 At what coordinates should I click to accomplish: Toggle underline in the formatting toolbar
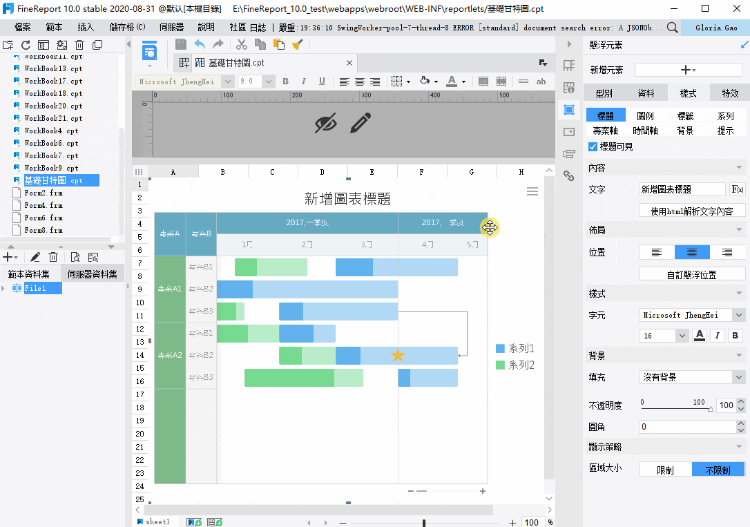[x=322, y=82]
